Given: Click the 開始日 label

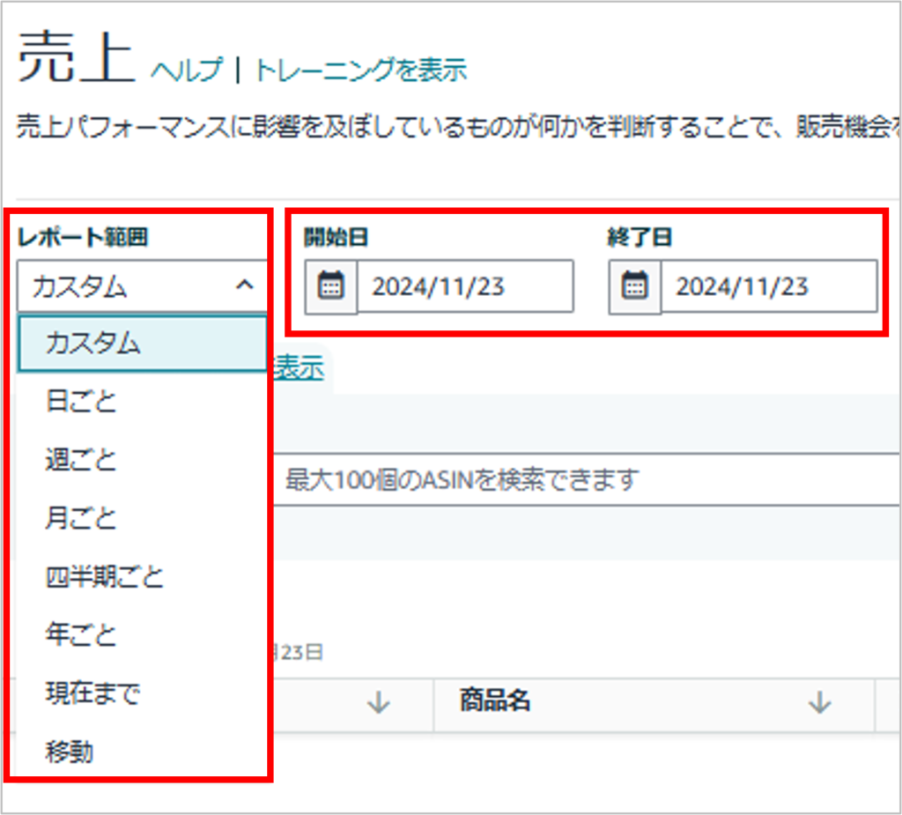Looking at the screenshot, I should 336,236.
